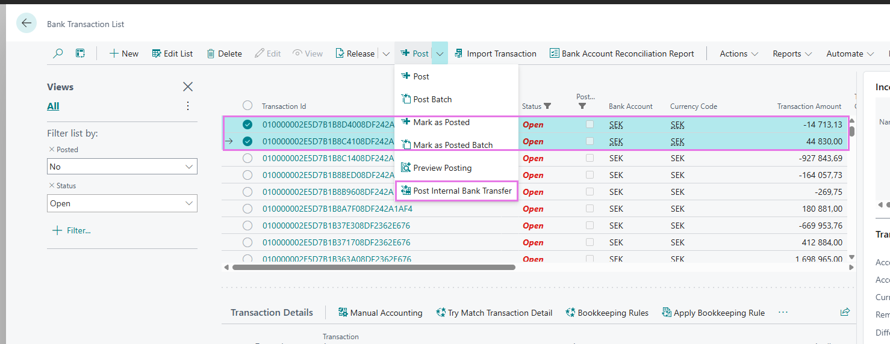Click the Post toolbar button
The height and width of the screenshot is (344, 890).
tap(414, 54)
